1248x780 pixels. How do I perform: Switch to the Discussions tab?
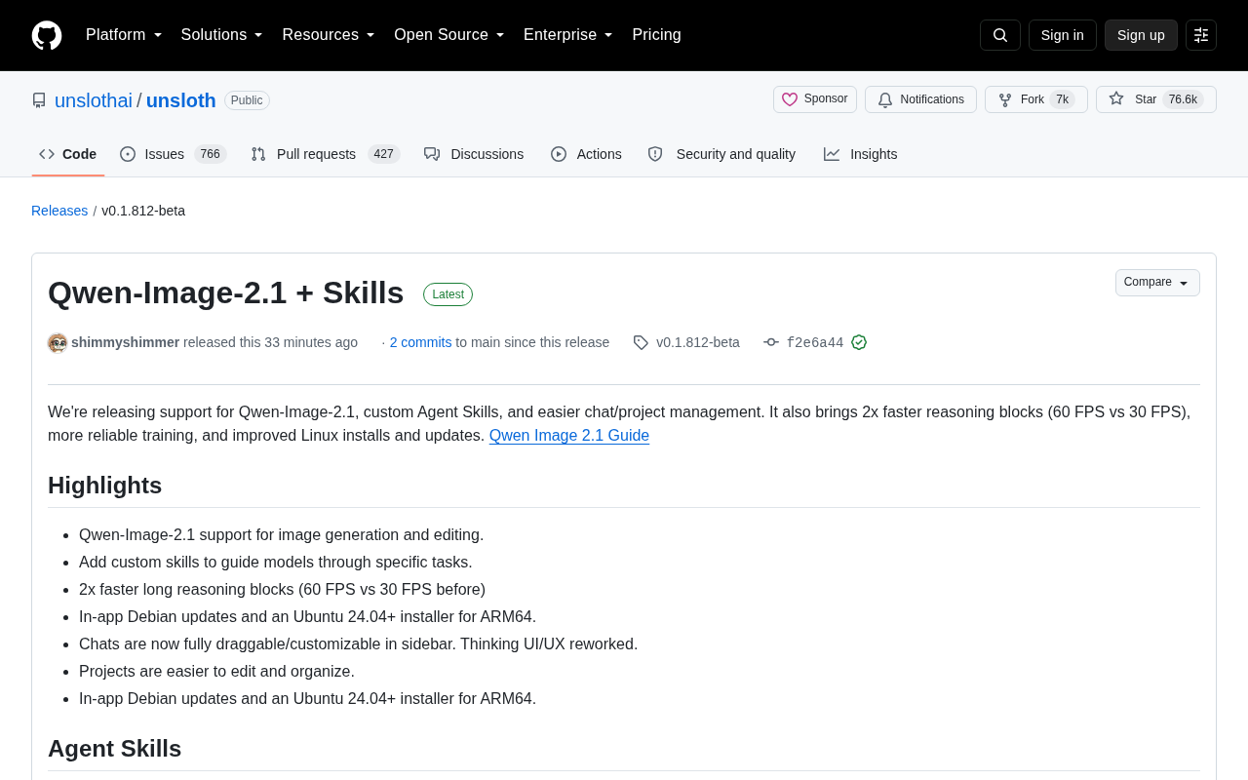(x=474, y=154)
